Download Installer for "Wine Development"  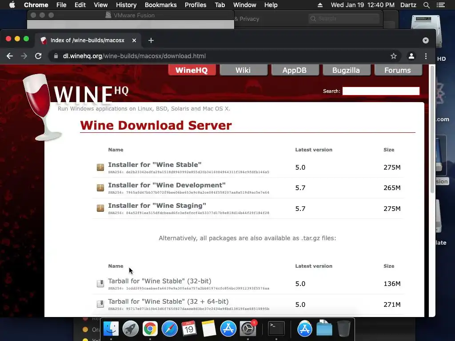(167, 185)
